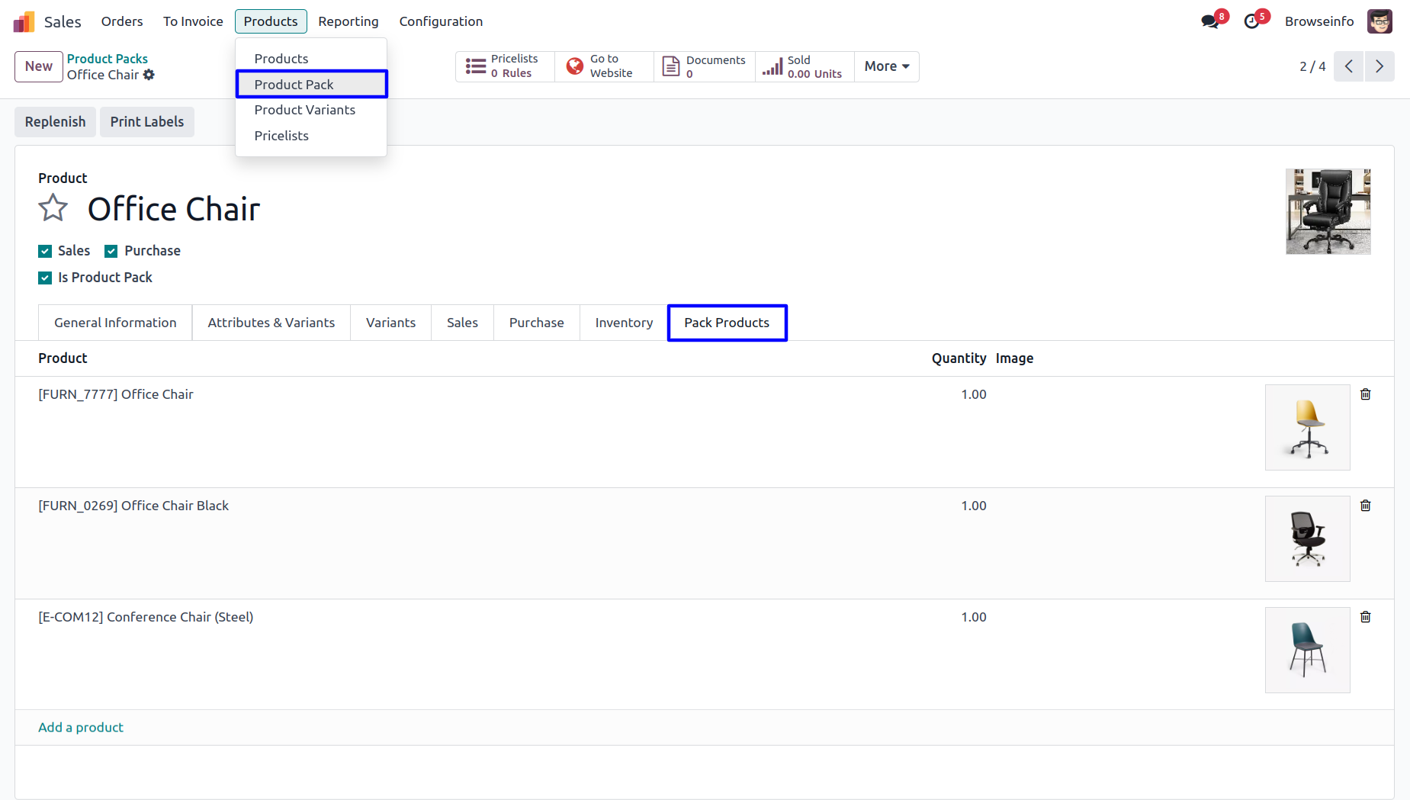Remove Conference Chair (Steel) with trash icon

[x=1365, y=617]
